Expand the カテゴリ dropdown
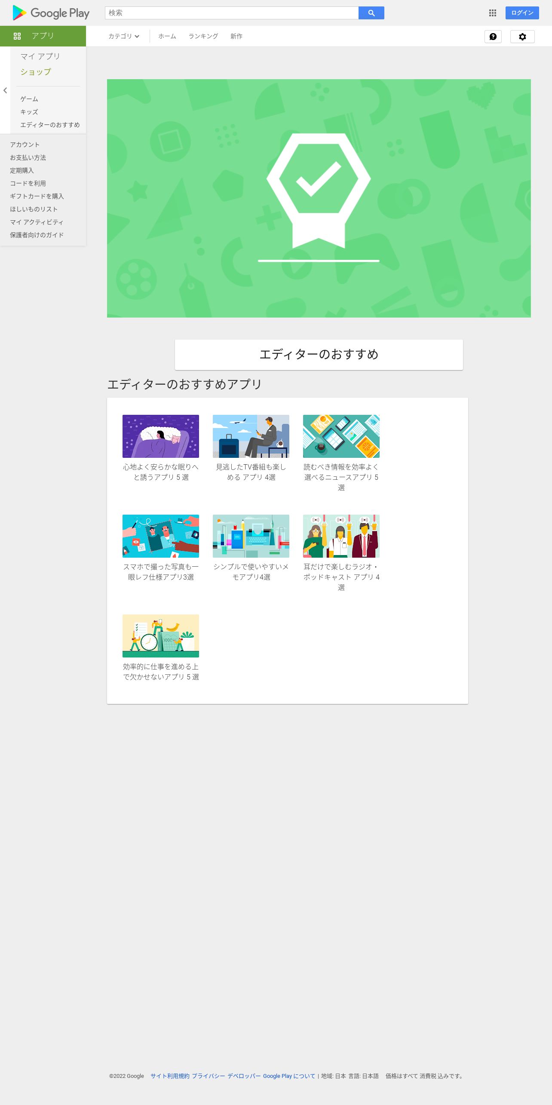The height and width of the screenshot is (1105, 552). click(x=124, y=36)
